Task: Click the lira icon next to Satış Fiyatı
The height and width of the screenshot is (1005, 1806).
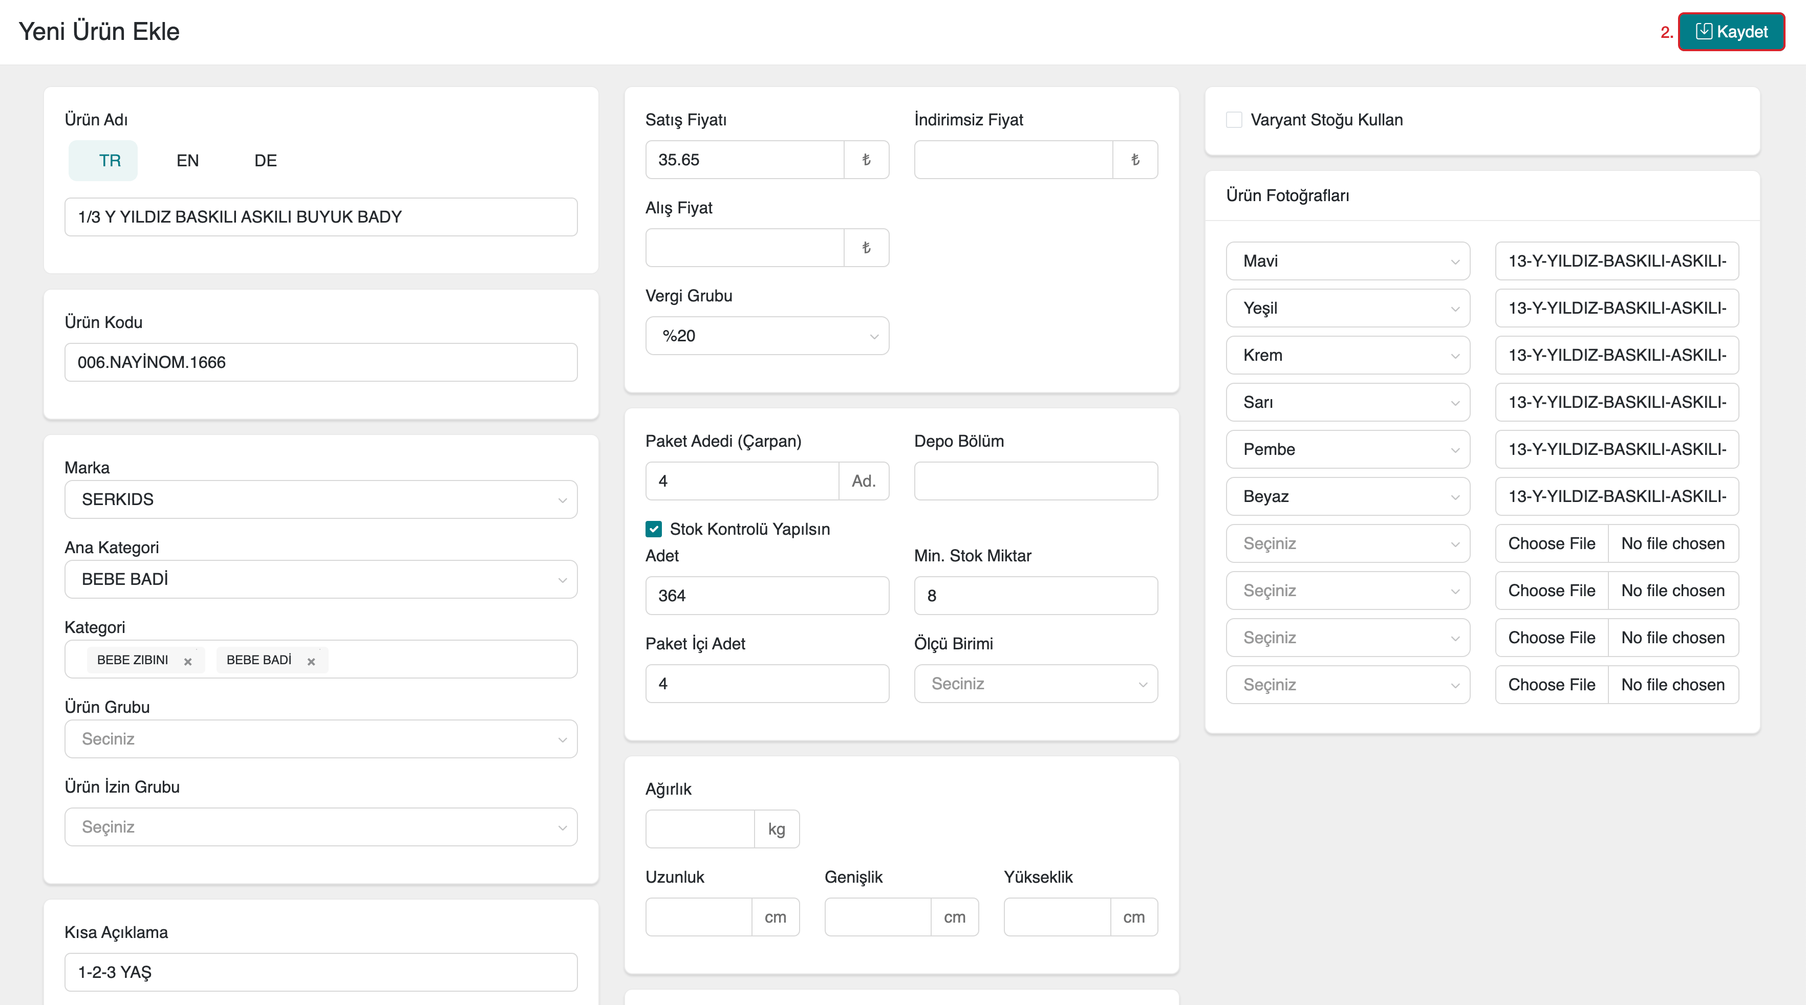Action: tap(866, 160)
